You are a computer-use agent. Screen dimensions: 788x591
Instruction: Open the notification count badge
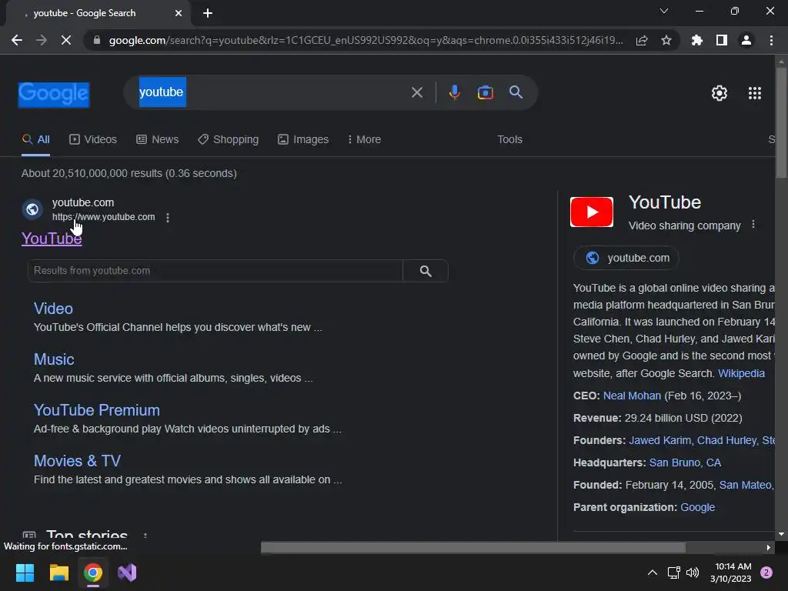tap(766, 573)
